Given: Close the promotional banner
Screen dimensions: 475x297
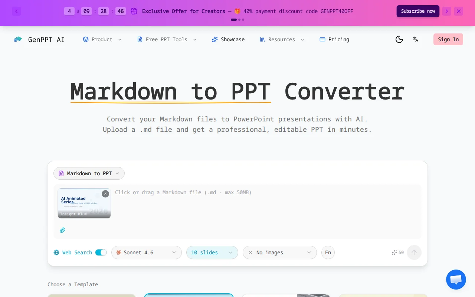Looking at the screenshot, I should pos(459,11).
